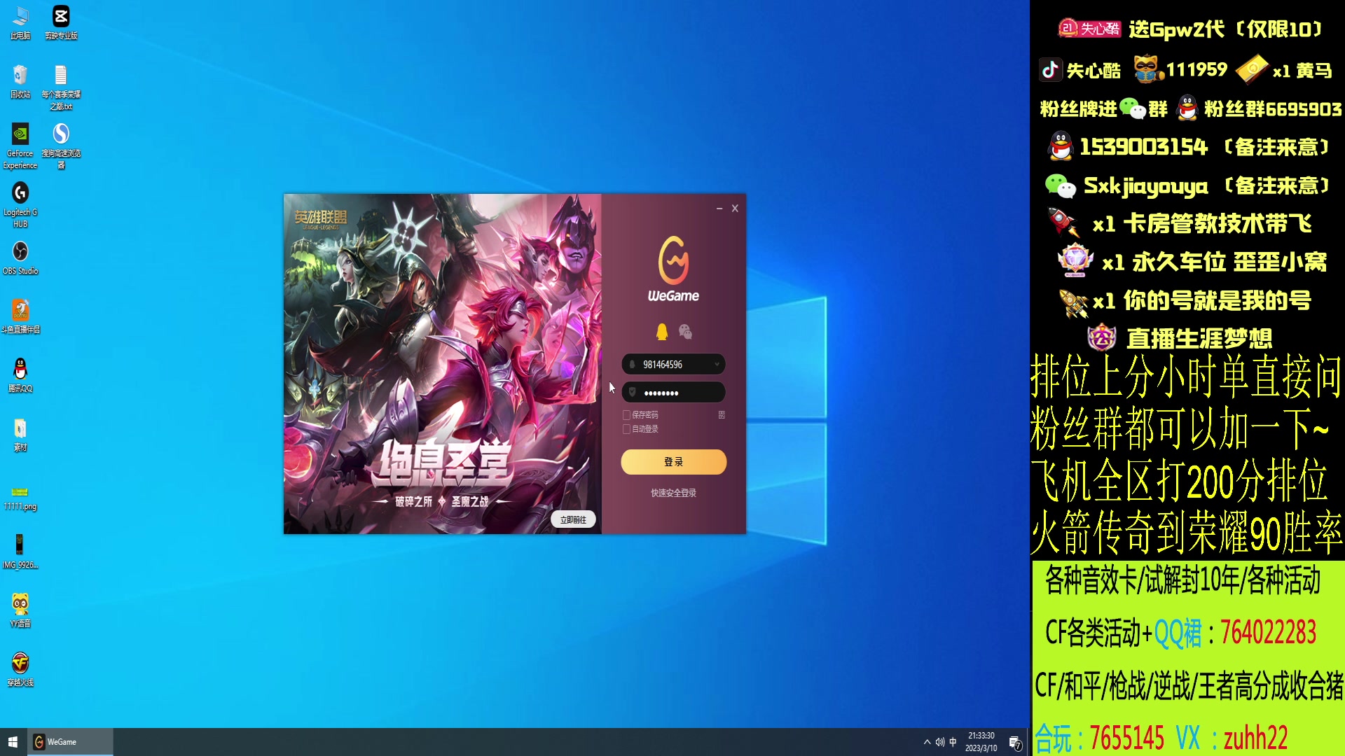This screenshot has height=756, width=1345.
Task: Open OBS Studio desktop icon
Action: [20, 258]
